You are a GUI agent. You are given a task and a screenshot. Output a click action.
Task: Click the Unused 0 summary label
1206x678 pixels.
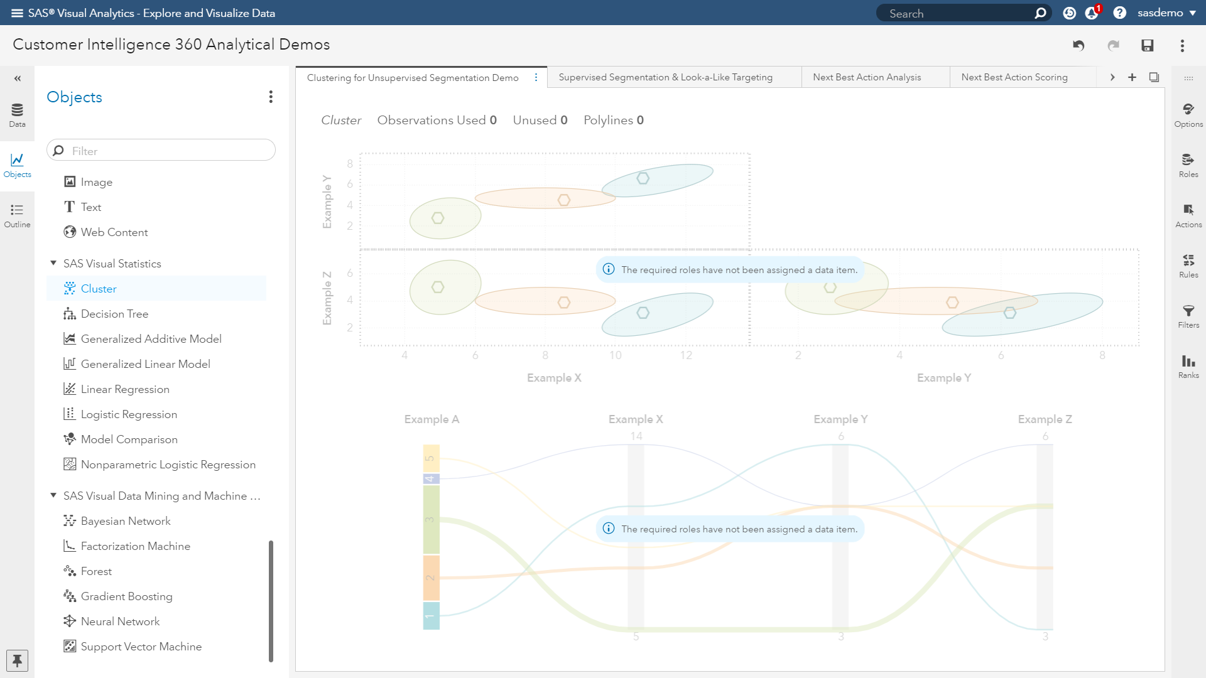pos(540,120)
